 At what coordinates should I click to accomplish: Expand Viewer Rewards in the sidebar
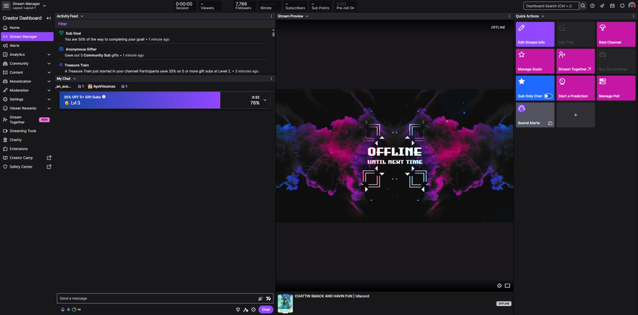[49, 108]
